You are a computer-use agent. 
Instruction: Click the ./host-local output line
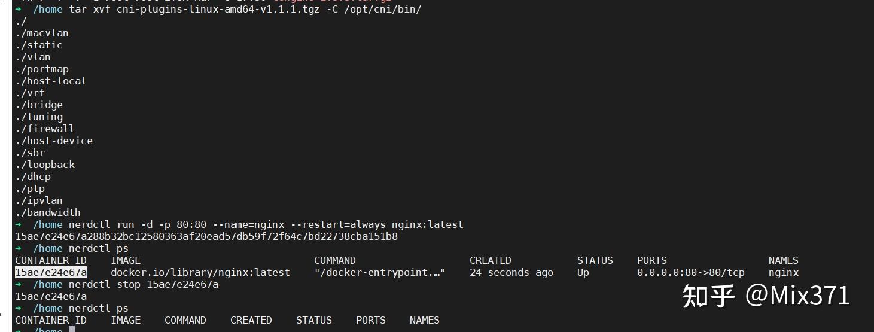click(51, 81)
